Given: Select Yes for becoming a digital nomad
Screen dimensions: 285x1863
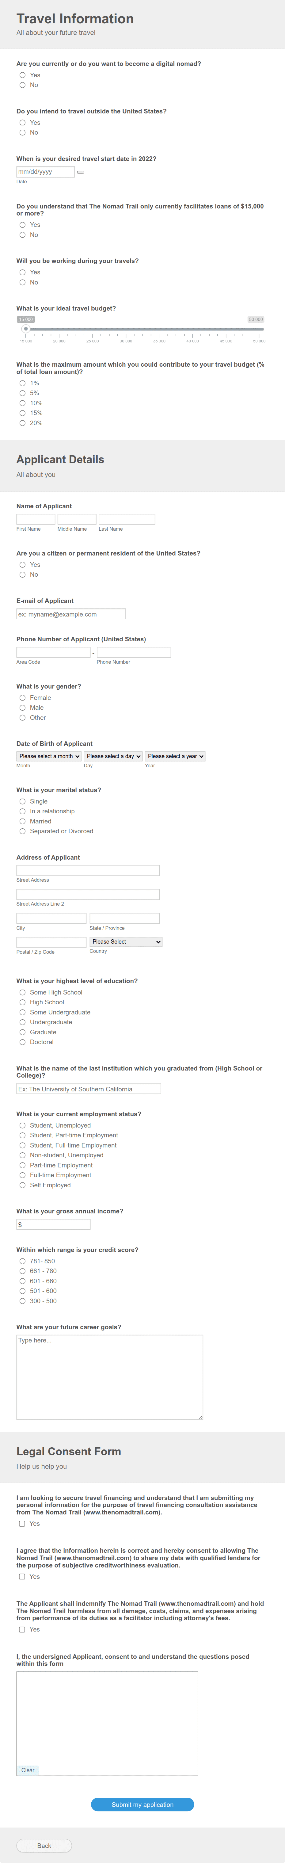Looking at the screenshot, I should pos(22,74).
